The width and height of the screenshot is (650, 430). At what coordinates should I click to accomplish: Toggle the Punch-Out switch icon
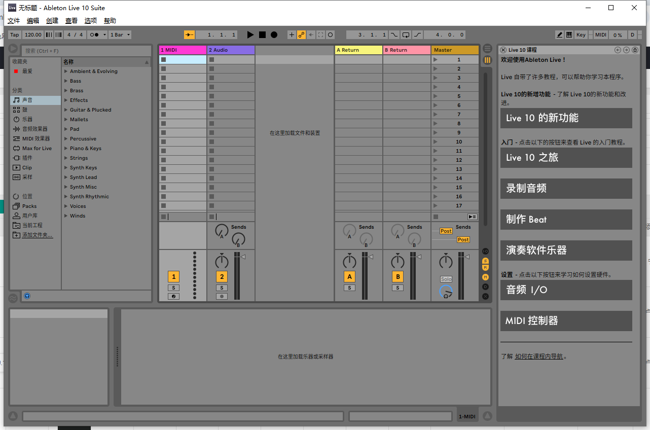(x=417, y=34)
